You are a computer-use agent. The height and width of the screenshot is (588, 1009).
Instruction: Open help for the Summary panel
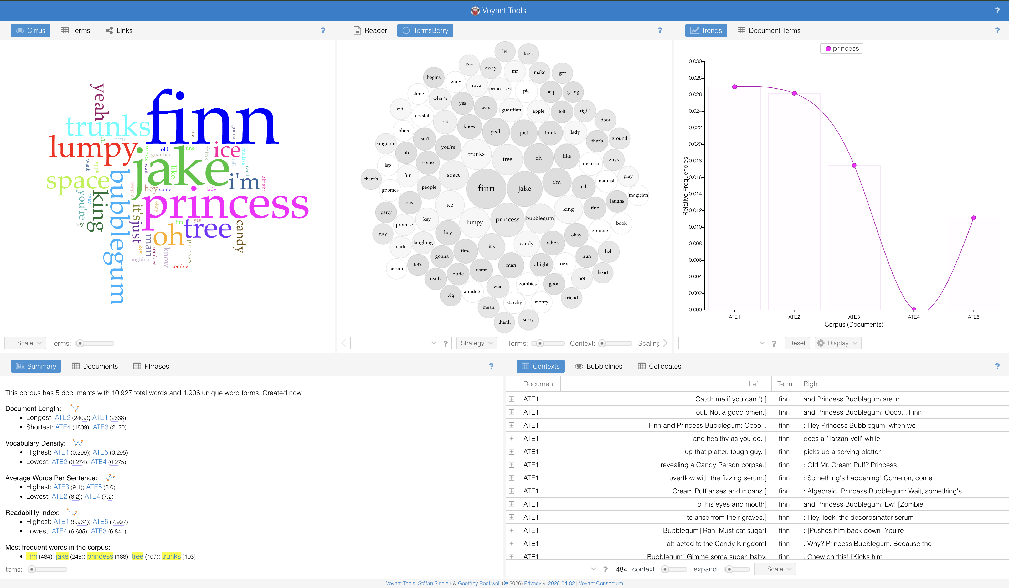point(491,366)
